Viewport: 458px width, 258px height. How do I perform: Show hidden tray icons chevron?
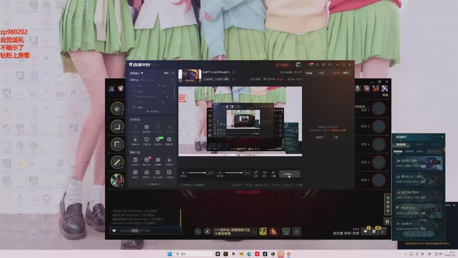(405, 254)
